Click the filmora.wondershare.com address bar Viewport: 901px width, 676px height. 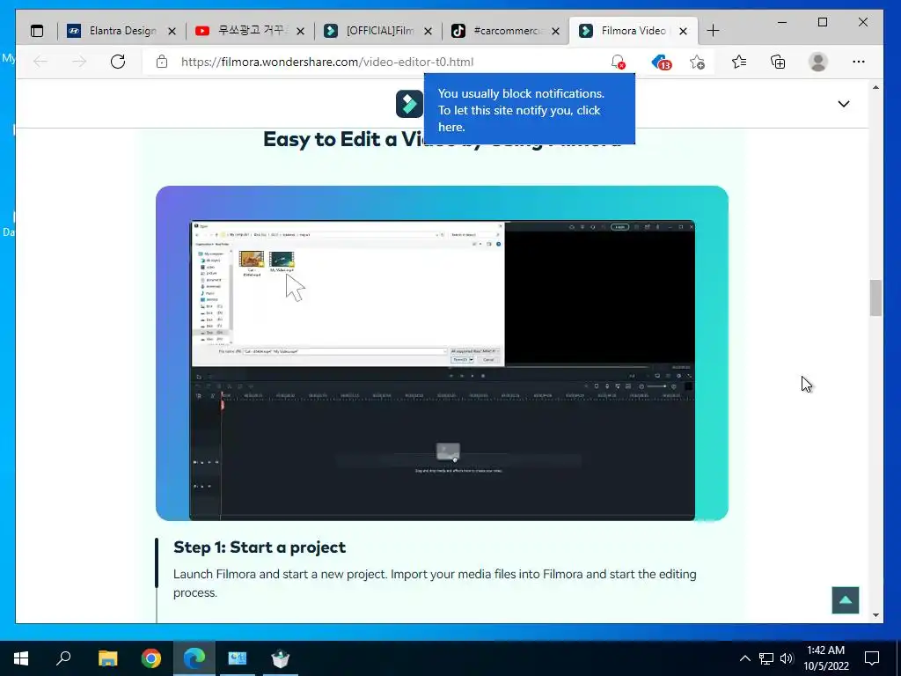coord(327,62)
